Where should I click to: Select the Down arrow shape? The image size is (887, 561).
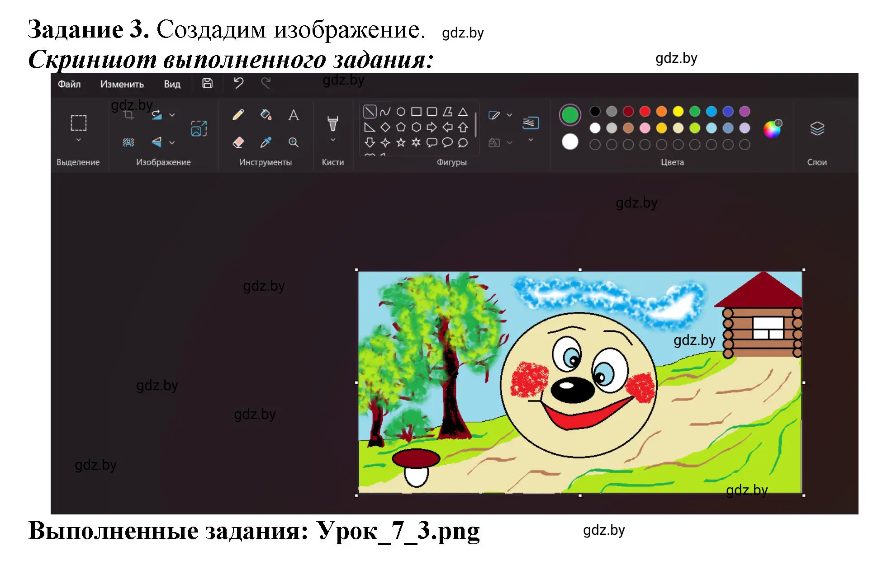pos(370,143)
